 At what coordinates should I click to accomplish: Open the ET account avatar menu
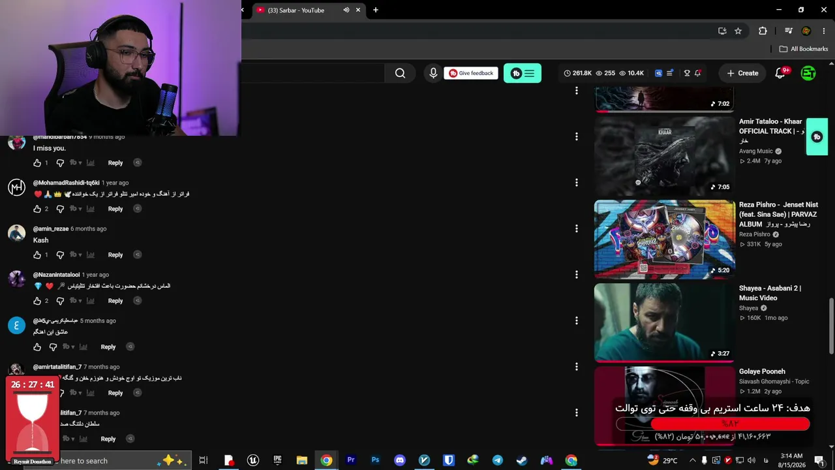(808, 73)
